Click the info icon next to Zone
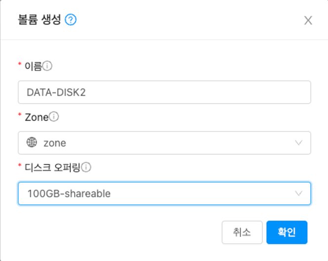Screen dimensions: 328x261 [54, 117]
